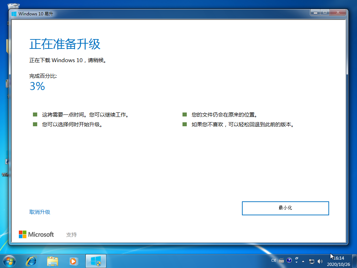Check network status via the tray icon
The image size is (357, 268).
[x=311, y=261]
